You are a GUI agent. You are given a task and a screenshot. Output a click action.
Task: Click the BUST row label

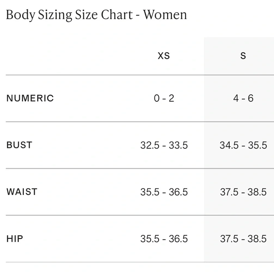point(19,145)
